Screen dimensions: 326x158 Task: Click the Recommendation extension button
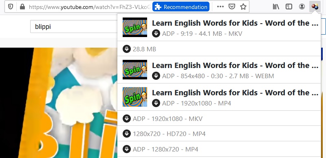(181, 7)
